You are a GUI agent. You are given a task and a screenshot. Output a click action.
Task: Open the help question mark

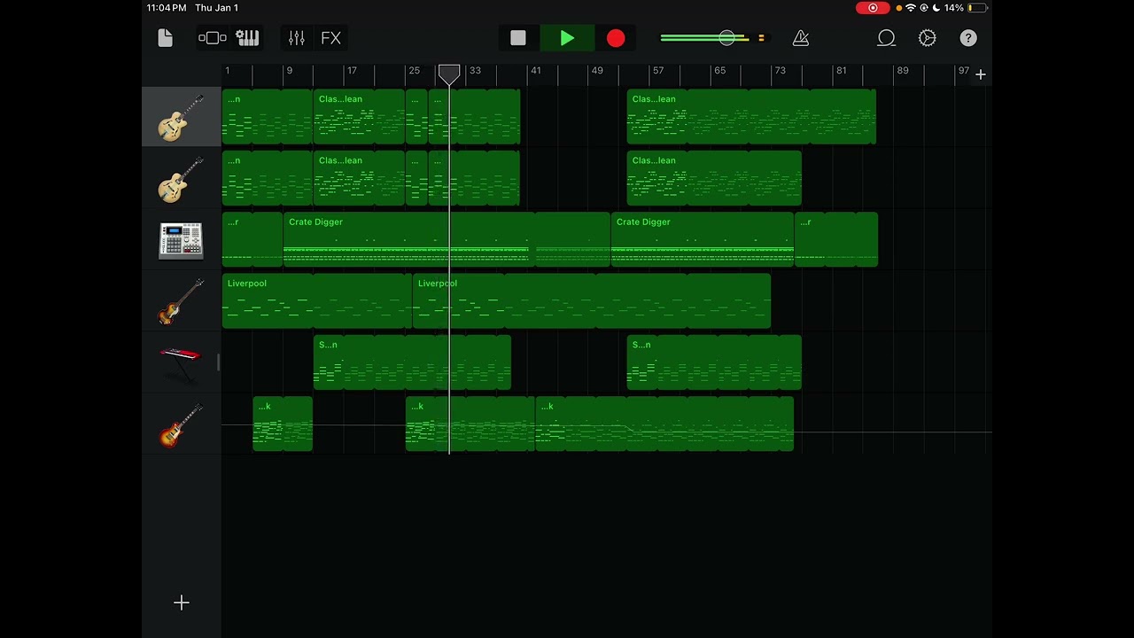[968, 38]
